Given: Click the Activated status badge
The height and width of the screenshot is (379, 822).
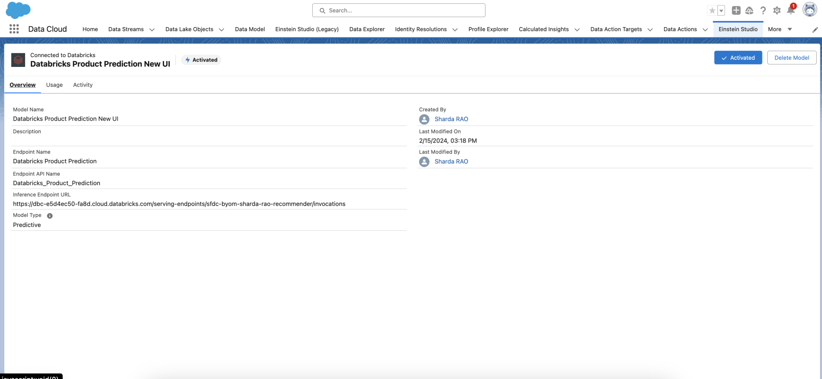Looking at the screenshot, I should pyautogui.click(x=201, y=60).
